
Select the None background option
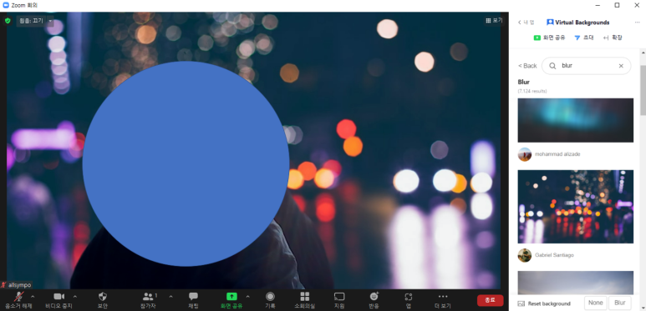click(x=595, y=303)
